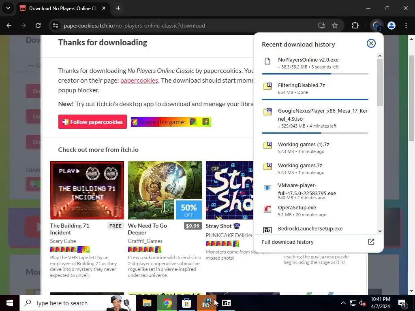Open Full download history external link icon
415x311 pixels.
371,242
